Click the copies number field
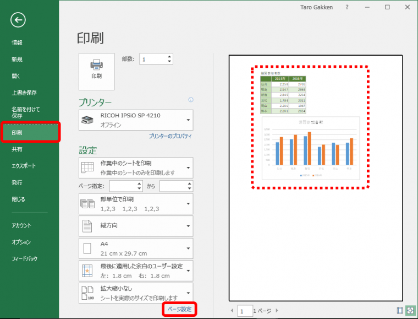Image resolution: width=418 pixels, height=319 pixels. click(x=153, y=59)
